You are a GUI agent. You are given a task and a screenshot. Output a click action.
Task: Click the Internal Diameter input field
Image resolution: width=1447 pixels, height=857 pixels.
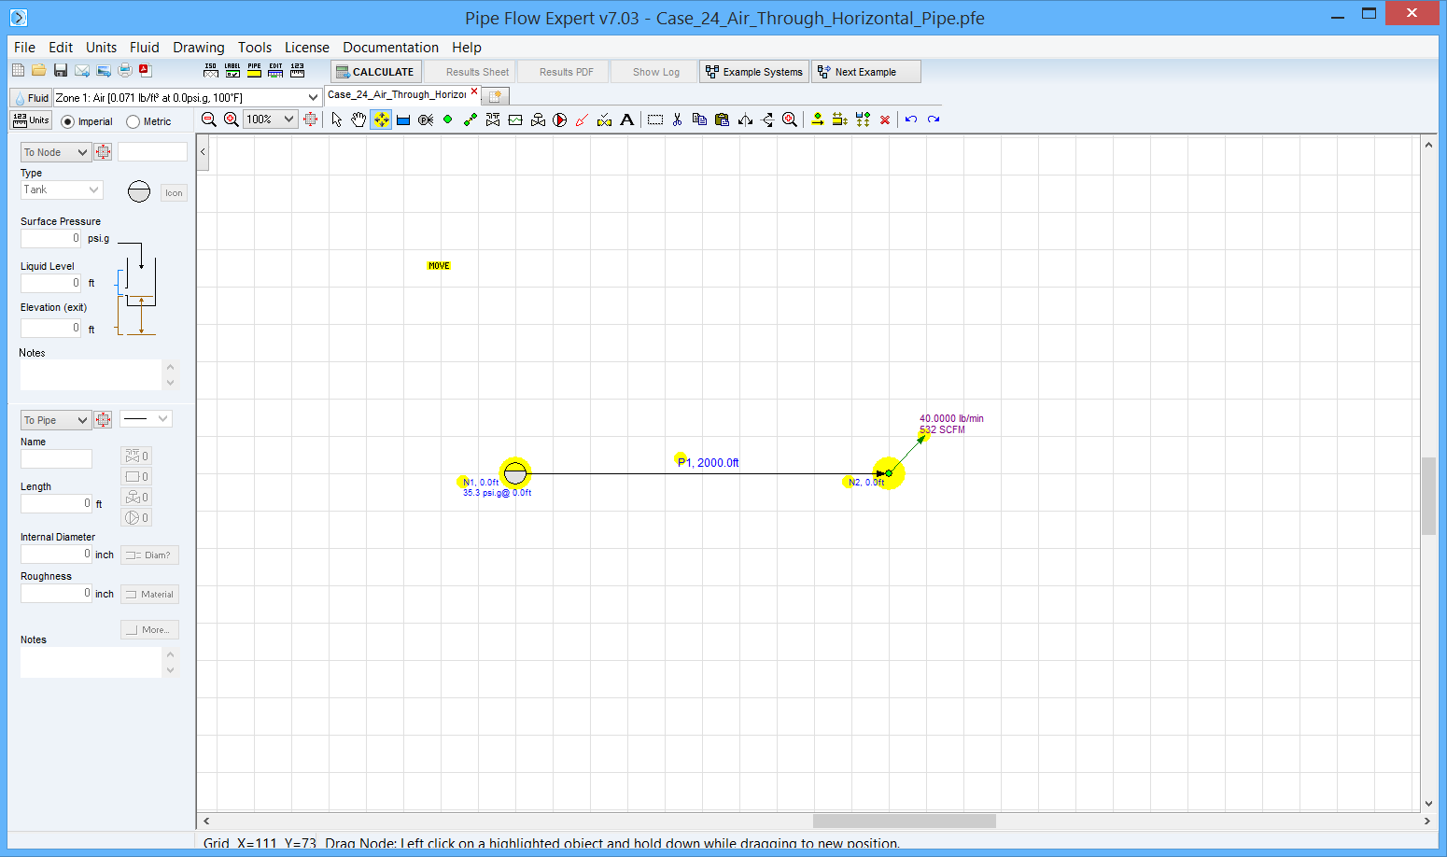(56, 555)
